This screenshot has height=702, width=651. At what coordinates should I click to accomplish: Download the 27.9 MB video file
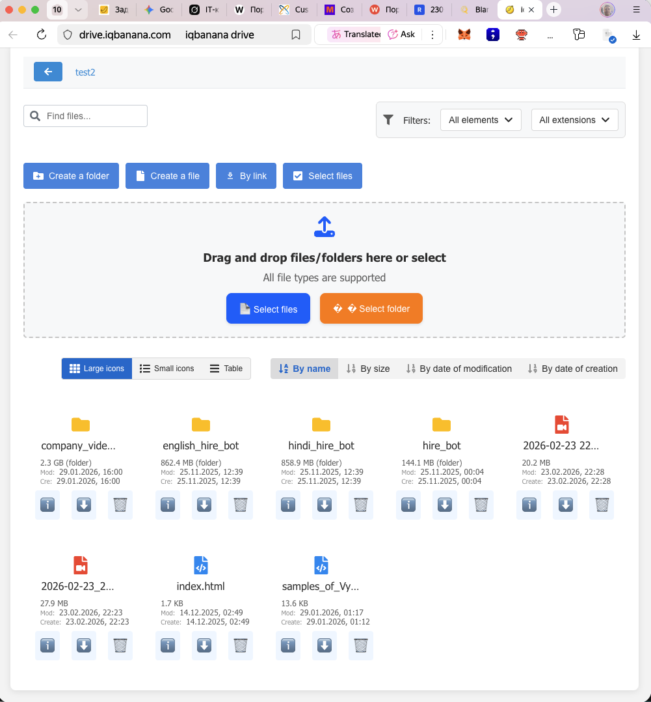84,645
